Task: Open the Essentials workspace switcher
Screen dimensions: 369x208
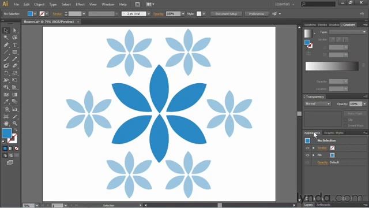Action: [285, 4]
